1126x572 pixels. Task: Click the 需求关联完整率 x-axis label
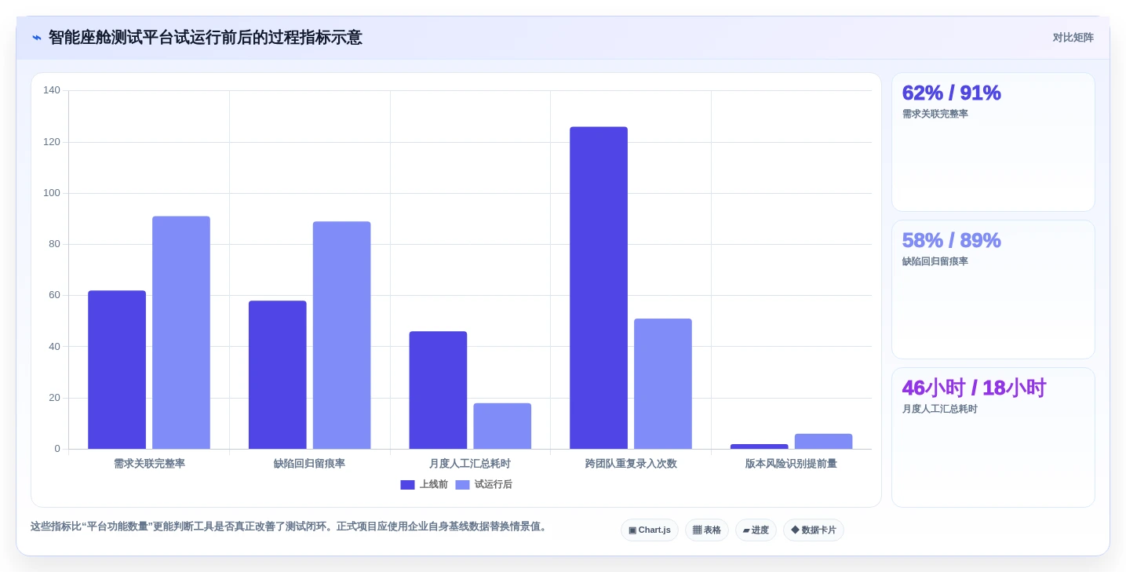coord(149,464)
